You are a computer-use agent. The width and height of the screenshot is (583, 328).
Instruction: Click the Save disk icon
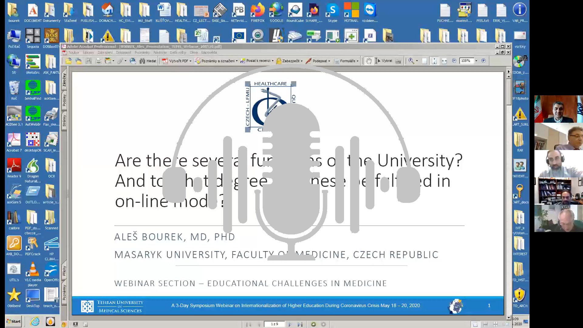[88, 61]
